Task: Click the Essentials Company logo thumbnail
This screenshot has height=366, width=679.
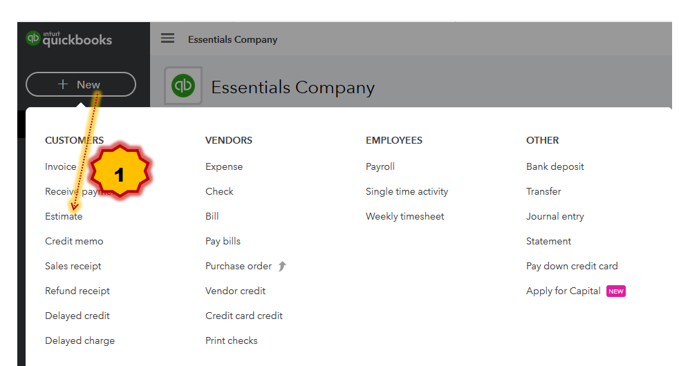Action: click(x=183, y=86)
